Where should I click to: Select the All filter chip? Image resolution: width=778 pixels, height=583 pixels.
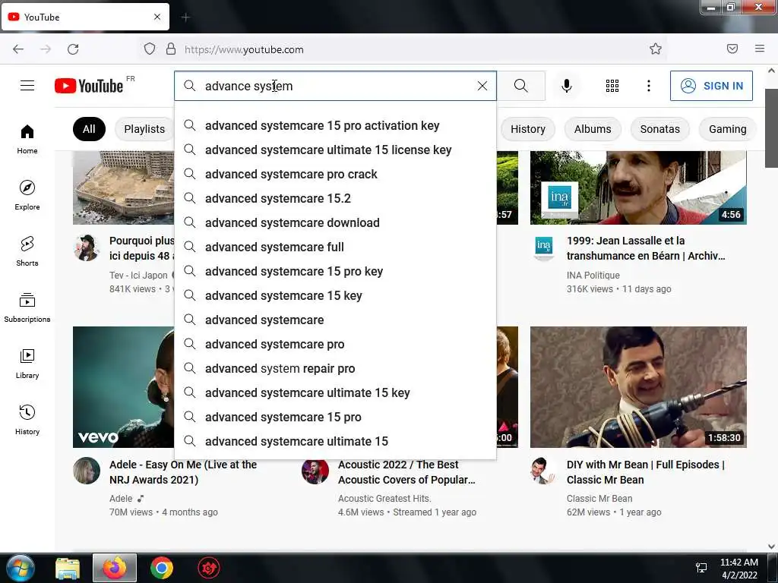coord(89,129)
